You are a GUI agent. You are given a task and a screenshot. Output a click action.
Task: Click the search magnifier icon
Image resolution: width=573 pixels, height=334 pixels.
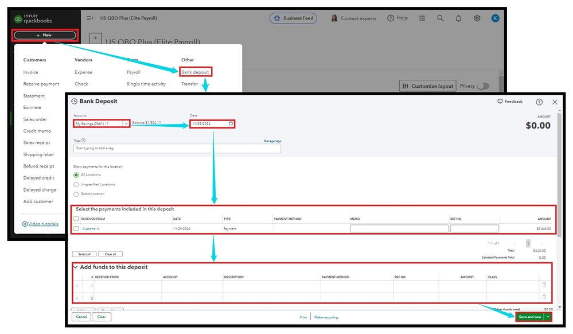[441, 18]
